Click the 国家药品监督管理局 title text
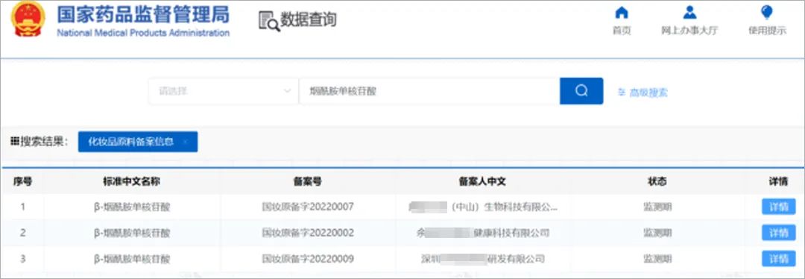 [143, 14]
